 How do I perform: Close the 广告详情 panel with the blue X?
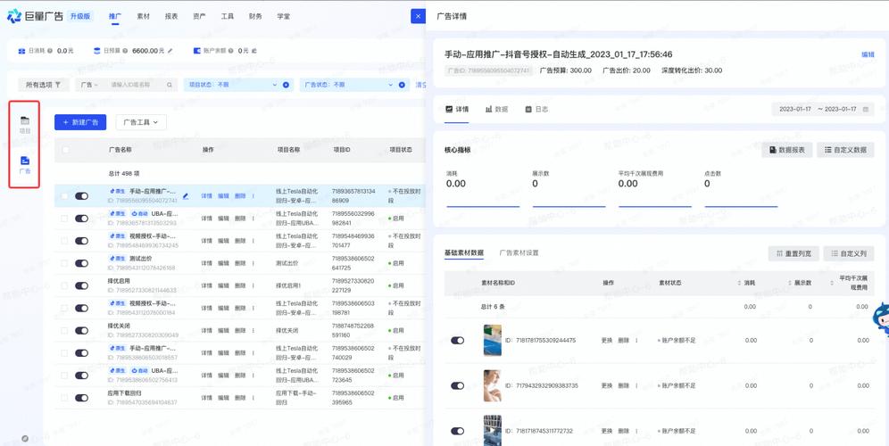point(418,16)
